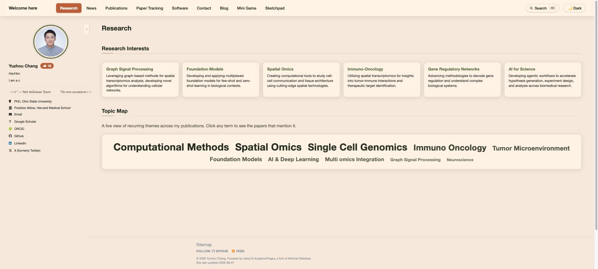The height and width of the screenshot is (269, 598).
Task: Open the LinkedIn profile link
Action: 18,143
